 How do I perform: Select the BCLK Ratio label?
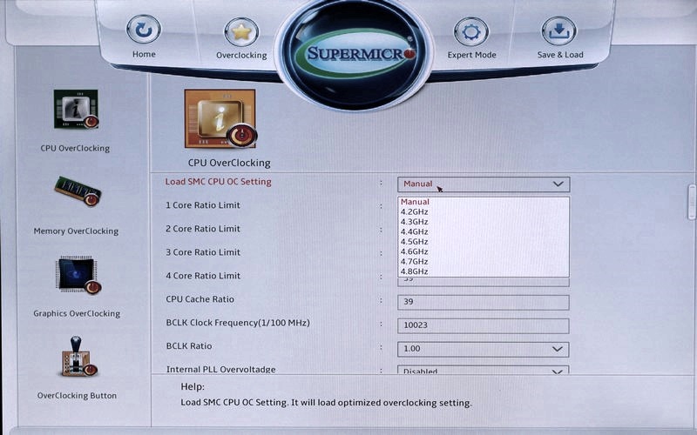[189, 345]
